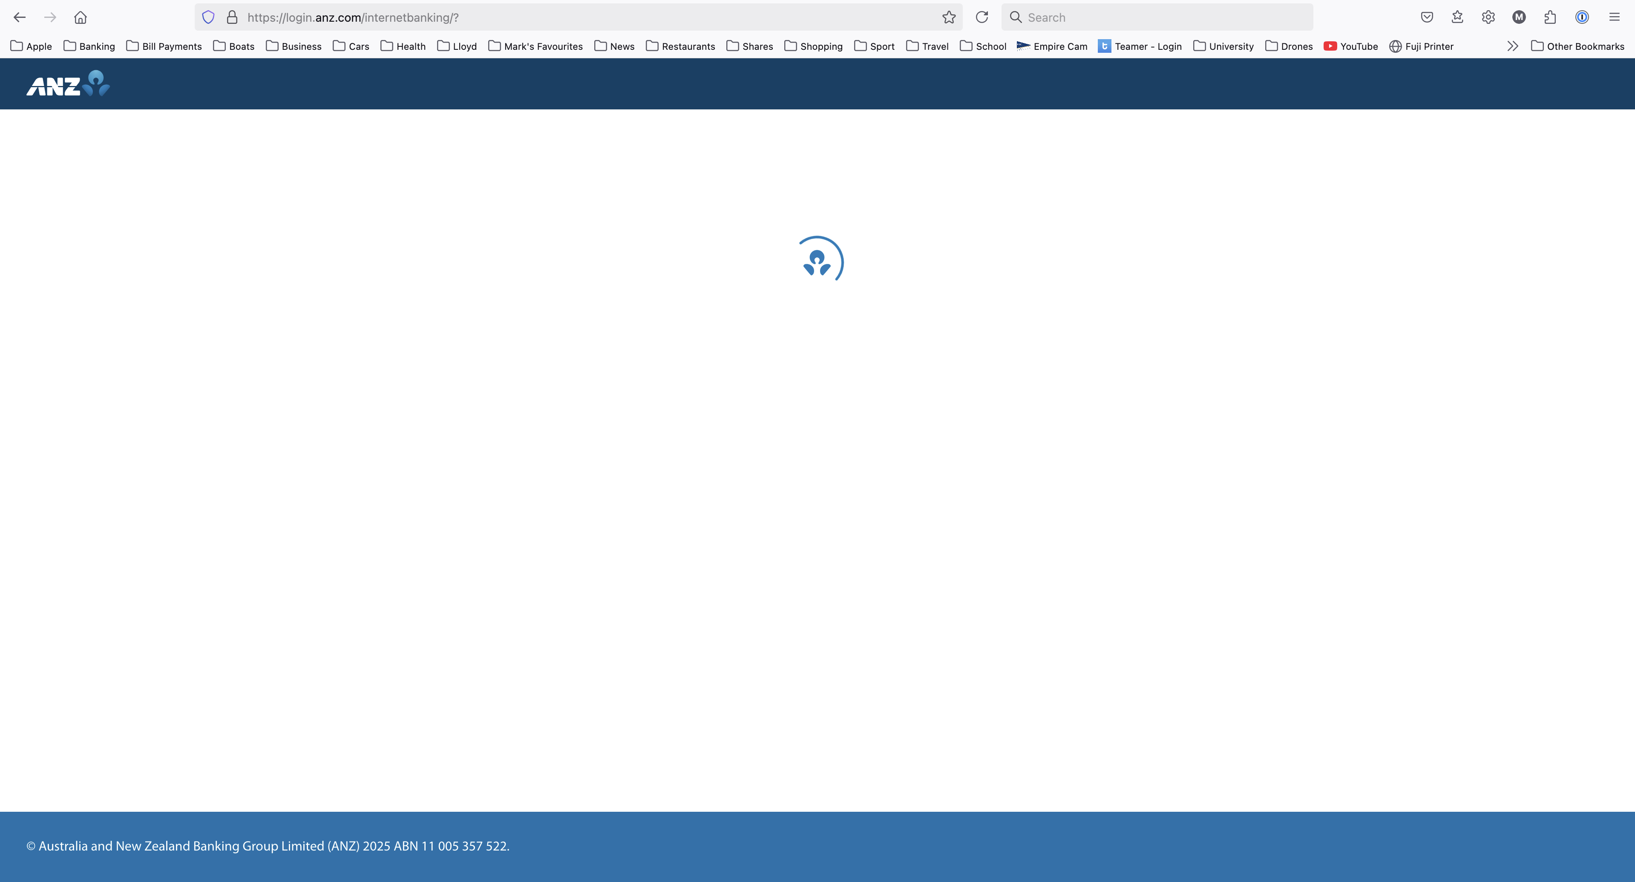Show more bookmarks with the chevron

[x=1512, y=46]
